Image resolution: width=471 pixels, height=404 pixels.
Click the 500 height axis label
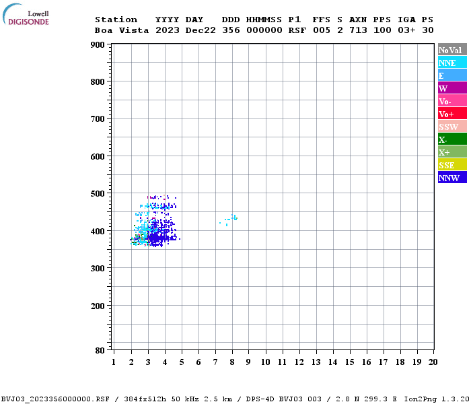tap(98, 194)
